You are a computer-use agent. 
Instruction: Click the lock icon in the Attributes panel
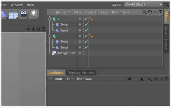[156, 79]
